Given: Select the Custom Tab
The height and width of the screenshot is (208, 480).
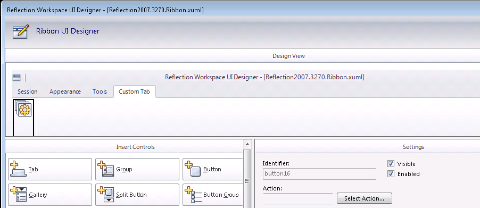Looking at the screenshot, I should 135,91.
